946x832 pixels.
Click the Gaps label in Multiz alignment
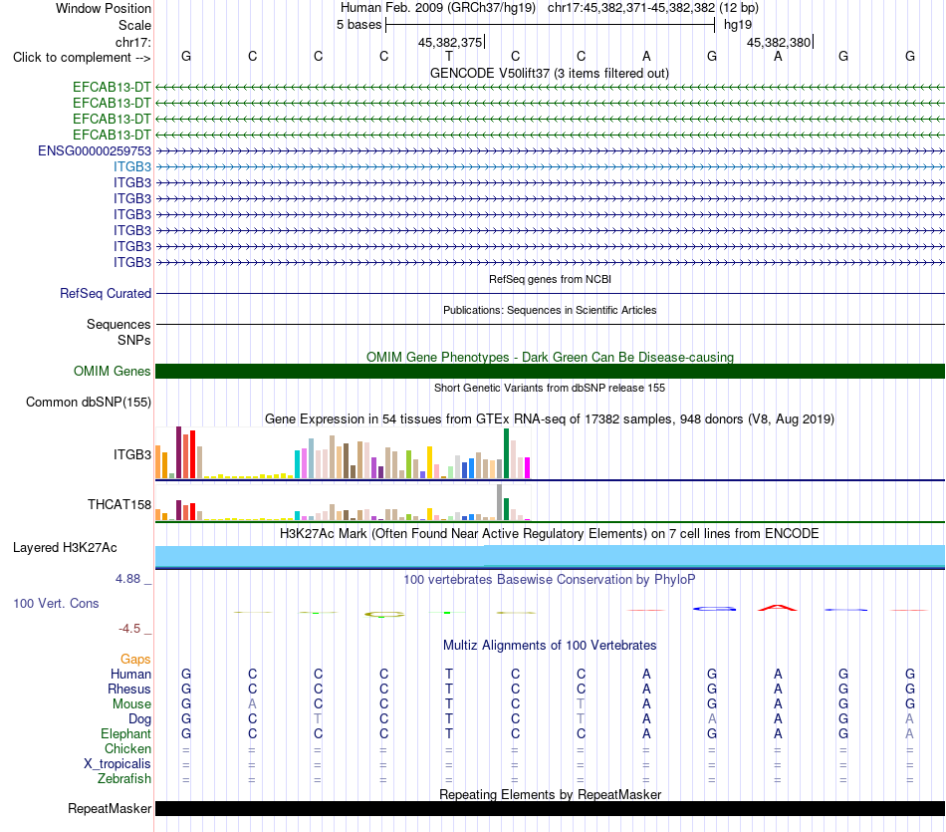tap(135, 660)
